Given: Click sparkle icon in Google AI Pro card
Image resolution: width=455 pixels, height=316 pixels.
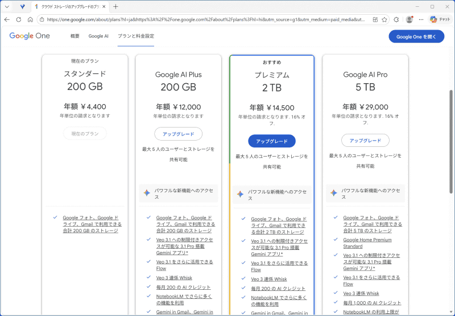Looking at the screenshot, I should (x=334, y=192).
